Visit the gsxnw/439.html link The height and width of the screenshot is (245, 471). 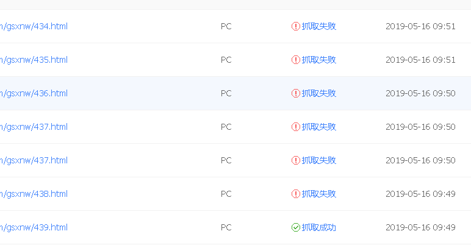pyautogui.click(x=34, y=227)
